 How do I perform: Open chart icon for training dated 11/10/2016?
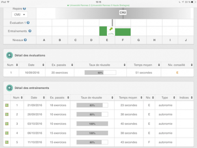pos(7,142)
